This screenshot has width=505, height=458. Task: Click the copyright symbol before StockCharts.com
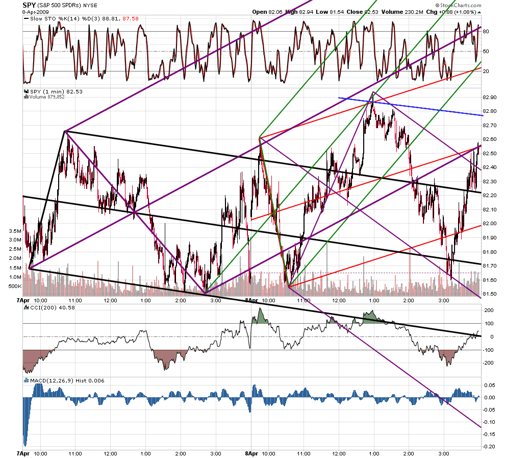(x=437, y=5)
